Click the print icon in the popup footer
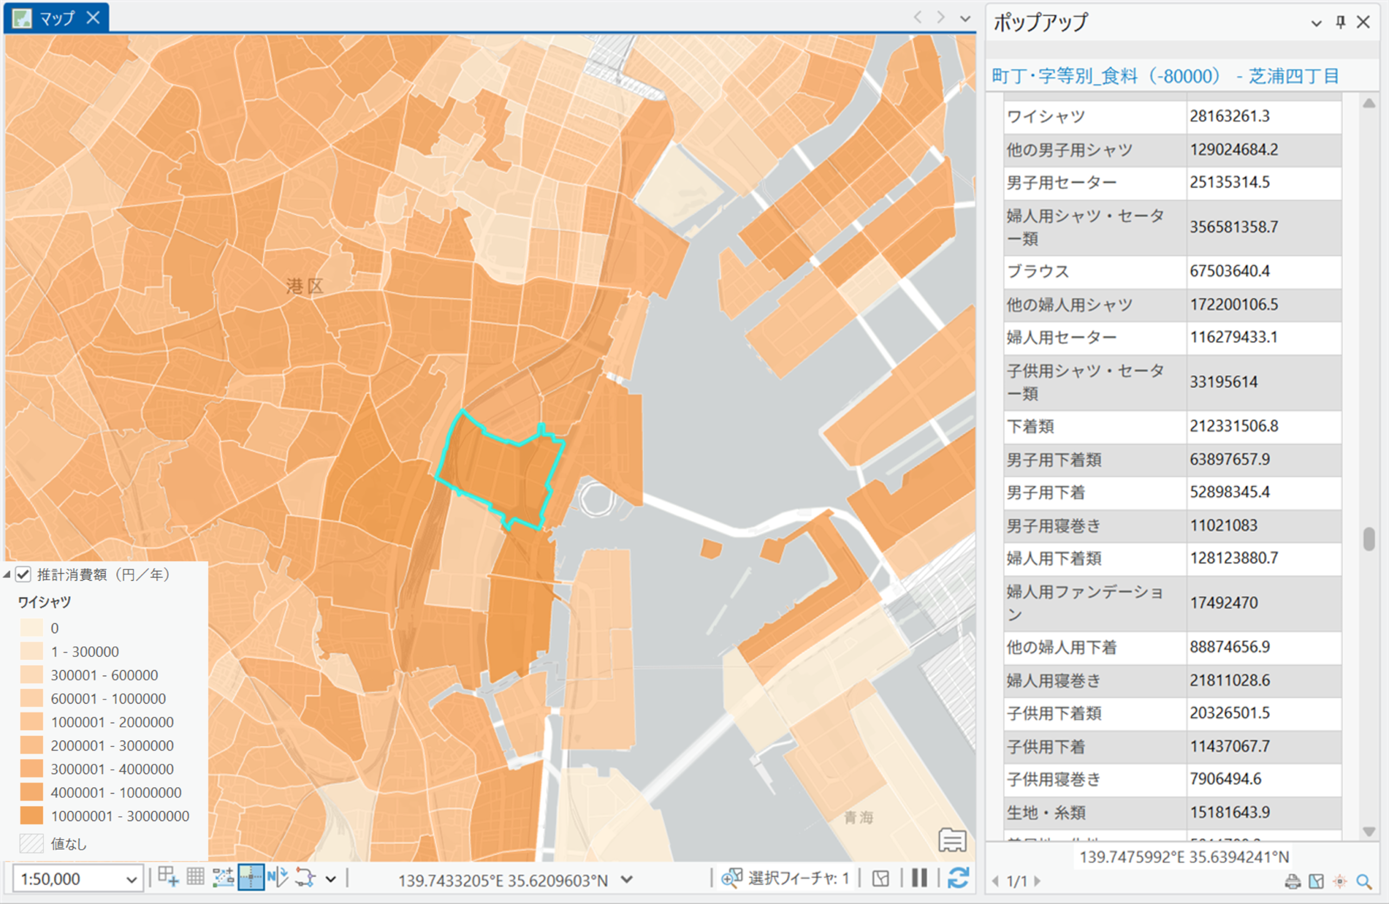Viewport: 1389px width, 904px height. click(x=1293, y=881)
